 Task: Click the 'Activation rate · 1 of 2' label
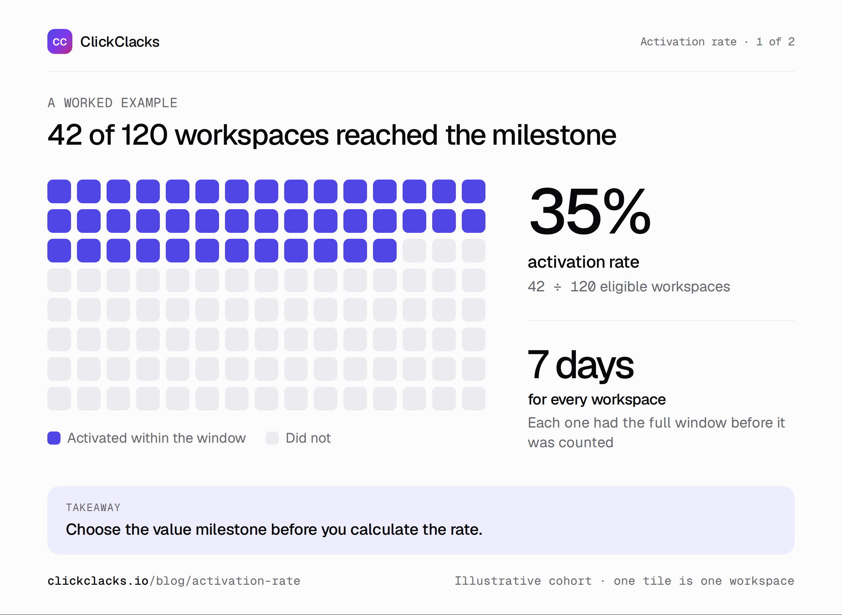click(717, 41)
